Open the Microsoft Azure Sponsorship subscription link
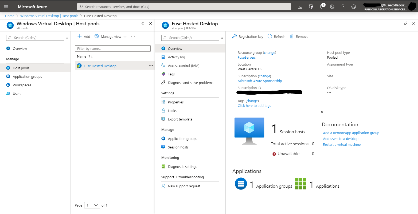418x214 pixels. pyautogui.click(x=260, y=81)
